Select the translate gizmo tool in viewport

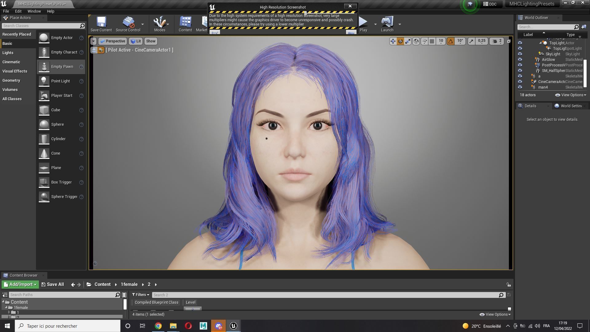click(x=393, y=41)
